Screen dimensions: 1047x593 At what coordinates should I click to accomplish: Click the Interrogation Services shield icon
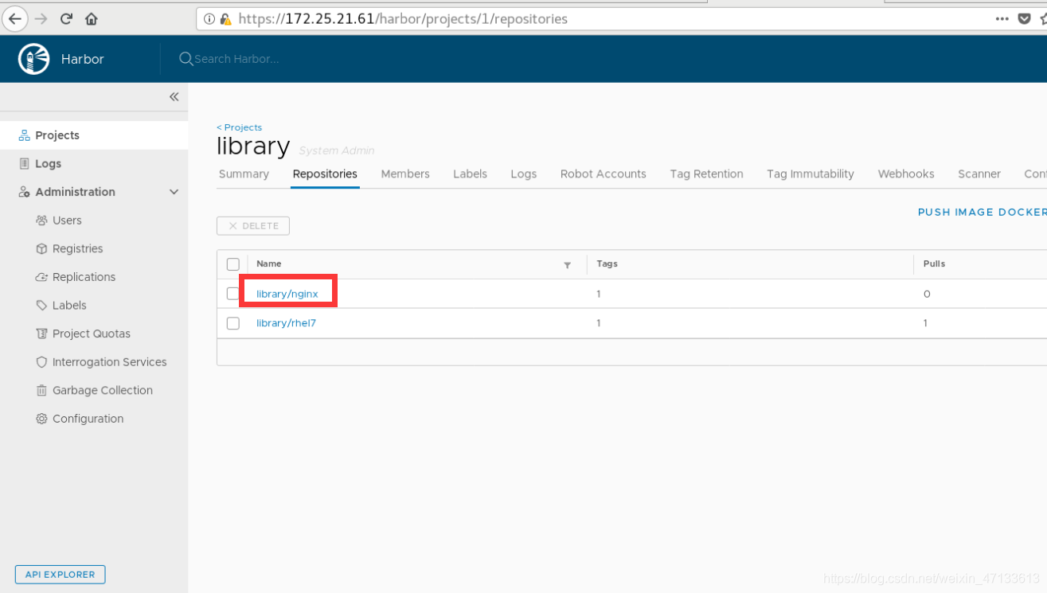(x=41, y=362)
